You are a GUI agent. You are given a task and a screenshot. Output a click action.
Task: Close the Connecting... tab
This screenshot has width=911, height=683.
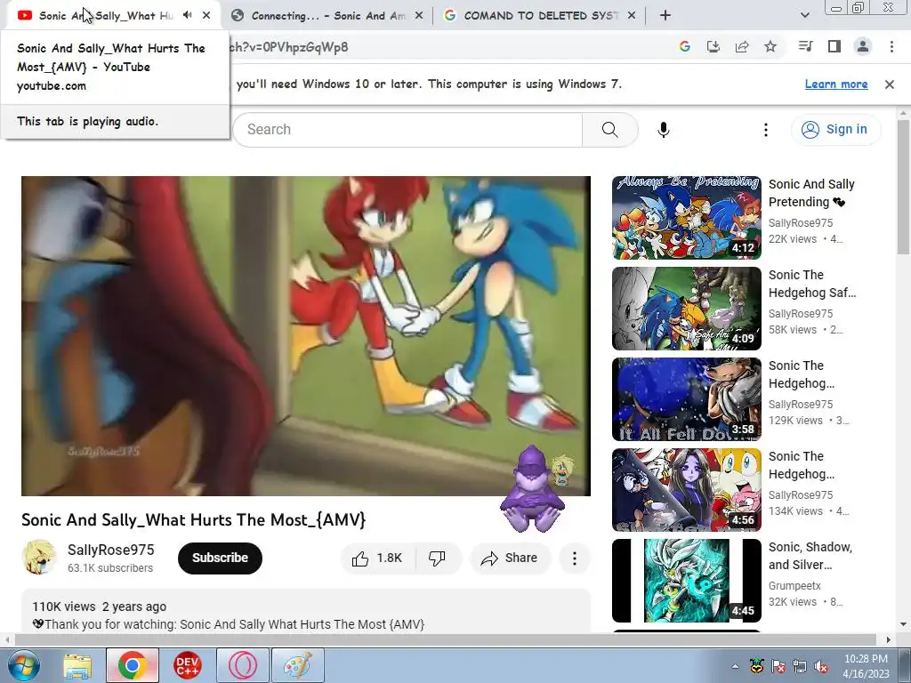(419, 16)
